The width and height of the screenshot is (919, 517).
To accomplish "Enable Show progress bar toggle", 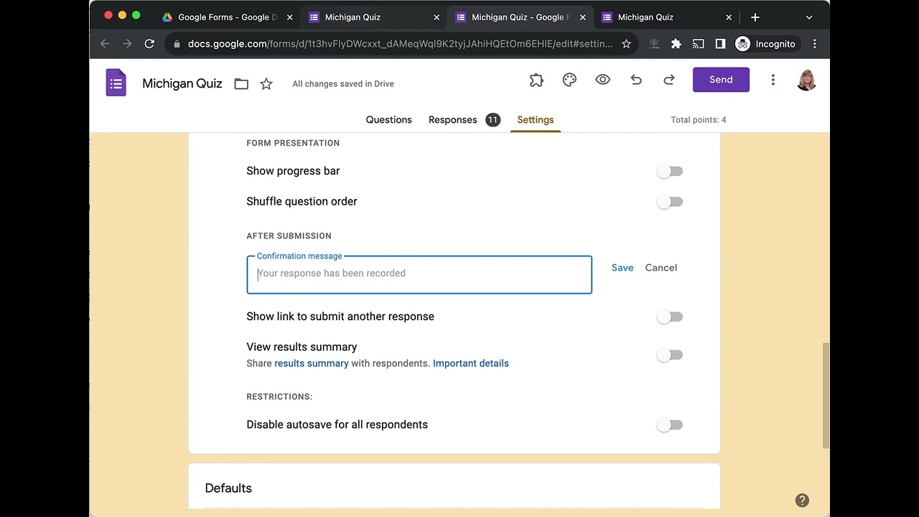I will pos(669,172).
